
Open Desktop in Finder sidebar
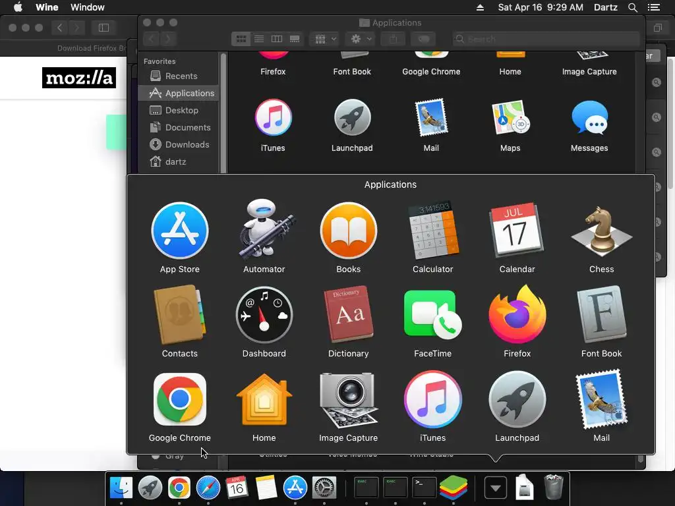pyautogui.click(x=179, y=111)
